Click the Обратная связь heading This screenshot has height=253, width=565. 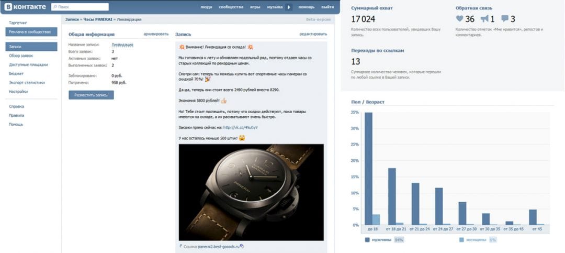[x=474, y=8]
